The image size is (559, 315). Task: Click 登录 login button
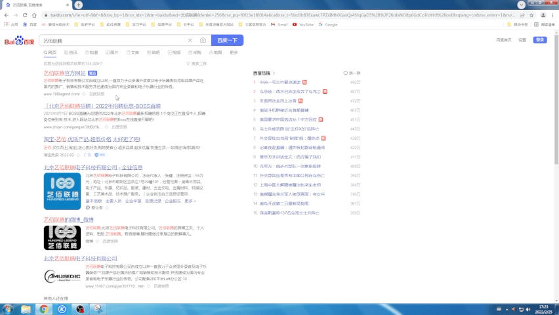[x=540, y=40]
